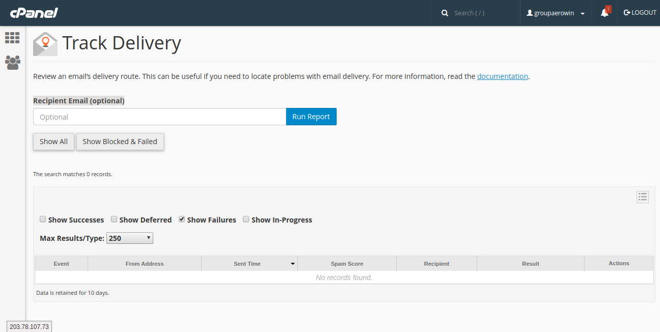Focus the Recipient Email input field
The width and height of the screenshot is (660, 332).
click(159, 117)
